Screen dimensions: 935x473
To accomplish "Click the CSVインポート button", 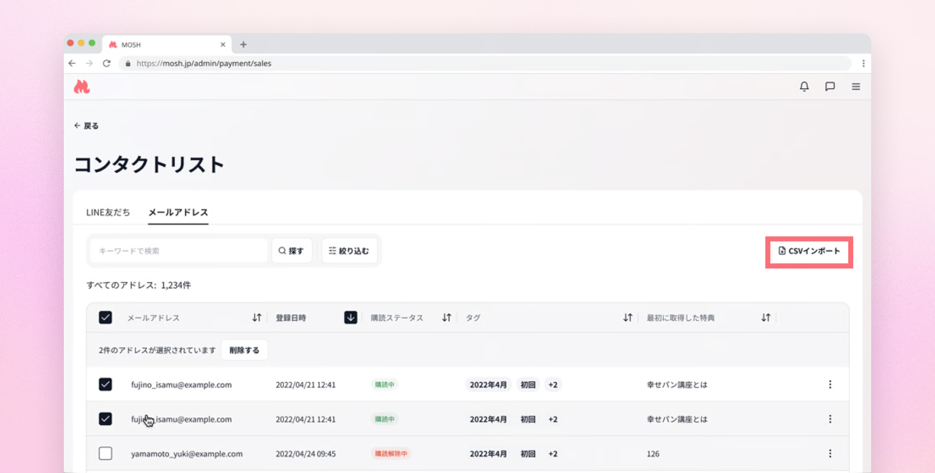I will pos(809,251).
